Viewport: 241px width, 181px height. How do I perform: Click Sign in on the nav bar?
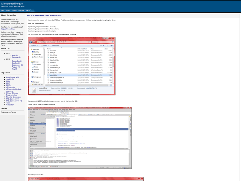click(x=28, y=10)
